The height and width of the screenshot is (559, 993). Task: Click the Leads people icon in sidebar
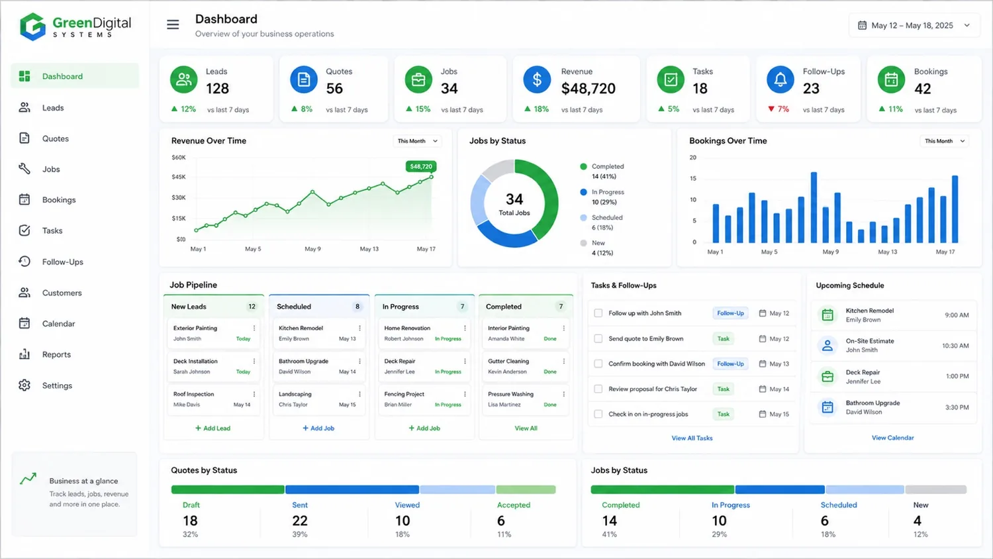click(x=24, y=107)
